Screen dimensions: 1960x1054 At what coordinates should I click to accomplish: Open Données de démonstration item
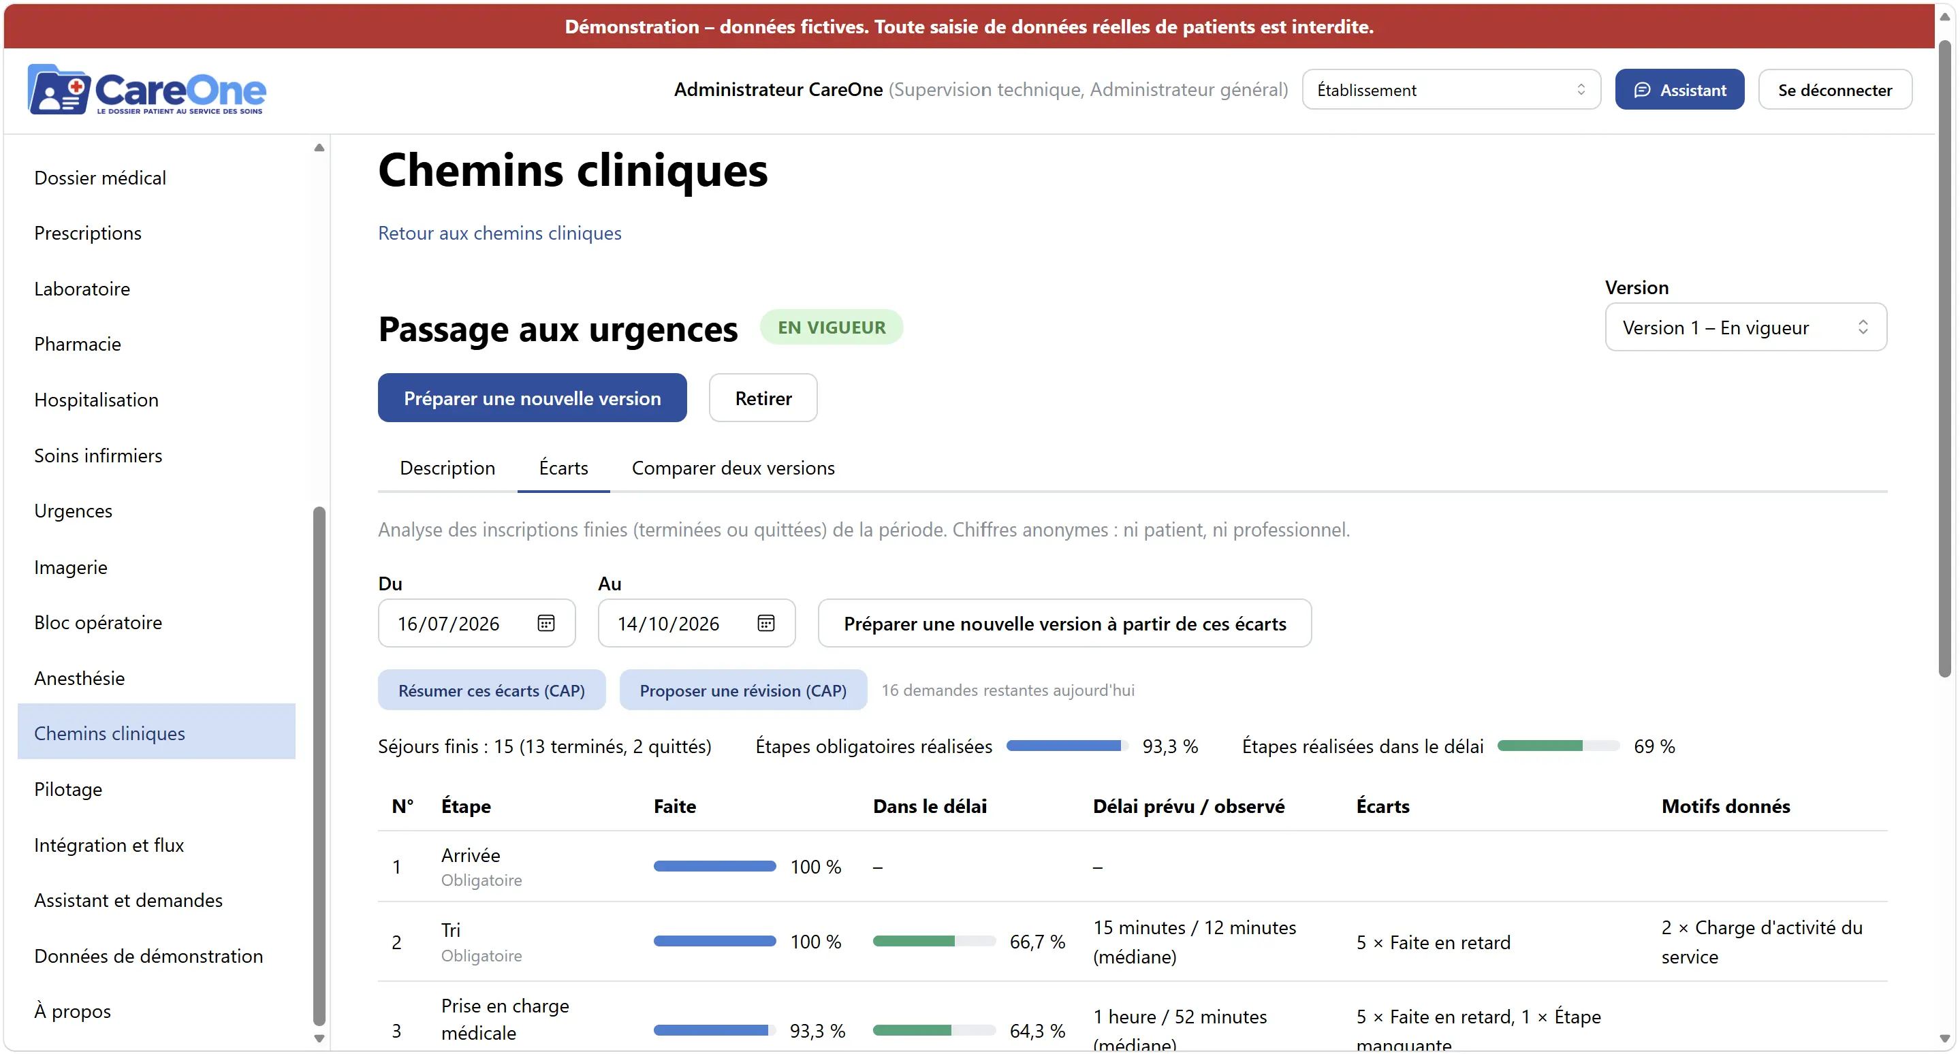tap(156, 956)
